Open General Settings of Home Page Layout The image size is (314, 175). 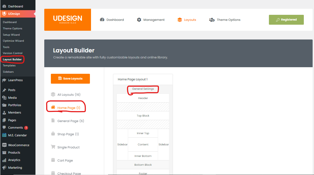143,89
